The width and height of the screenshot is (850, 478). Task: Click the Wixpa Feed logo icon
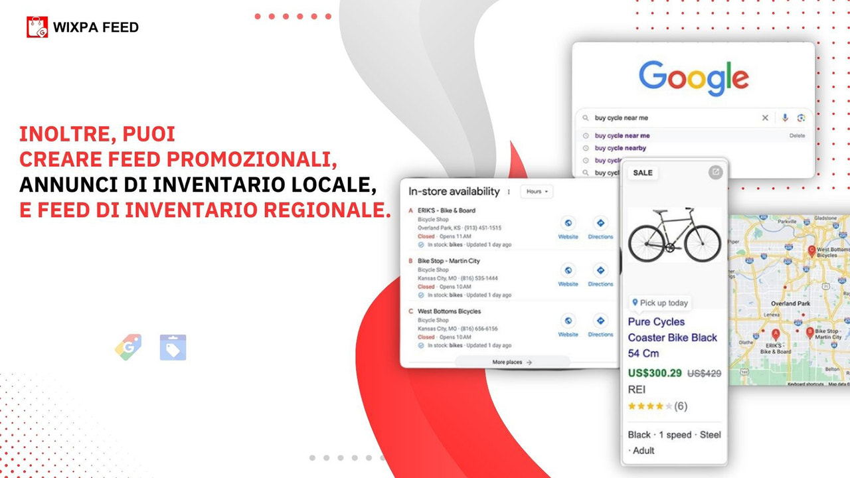point(37,27)
